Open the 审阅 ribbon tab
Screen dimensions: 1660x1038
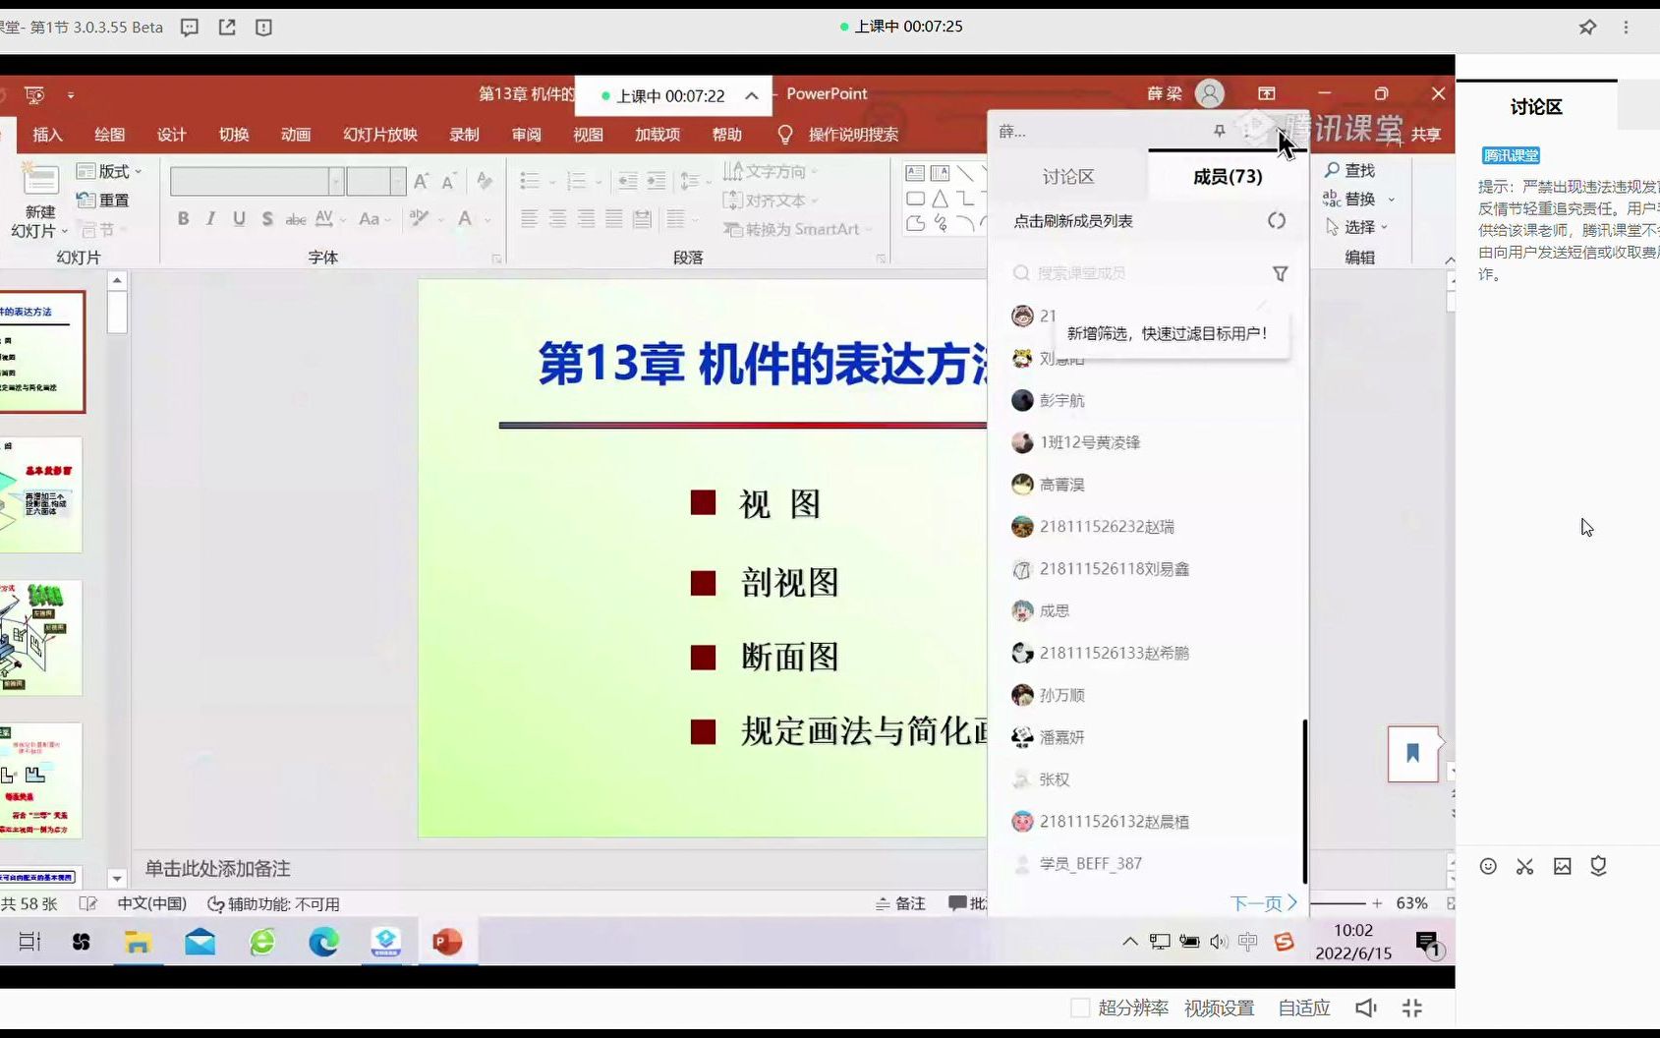526,135
